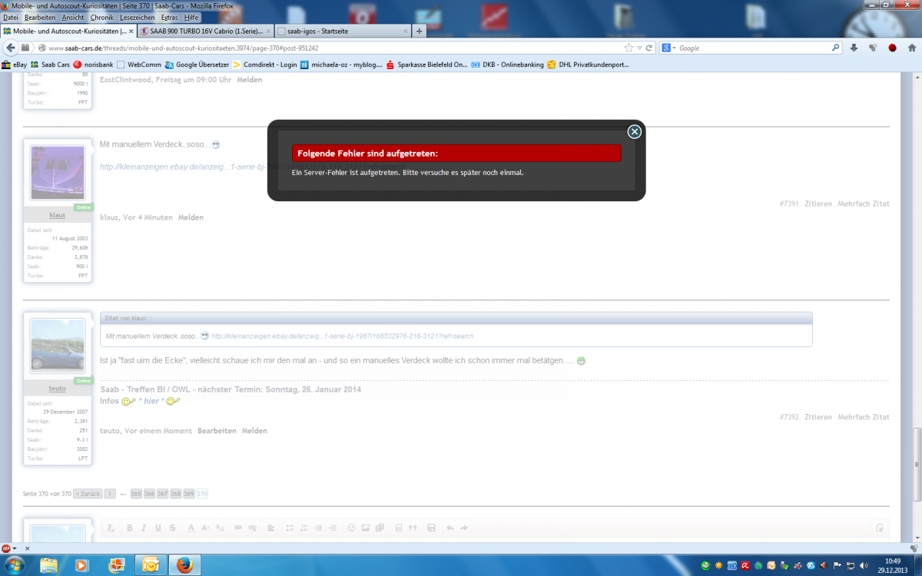Click Zitieren on post #7391
922x576 pixels.
(x=818, y=204)
